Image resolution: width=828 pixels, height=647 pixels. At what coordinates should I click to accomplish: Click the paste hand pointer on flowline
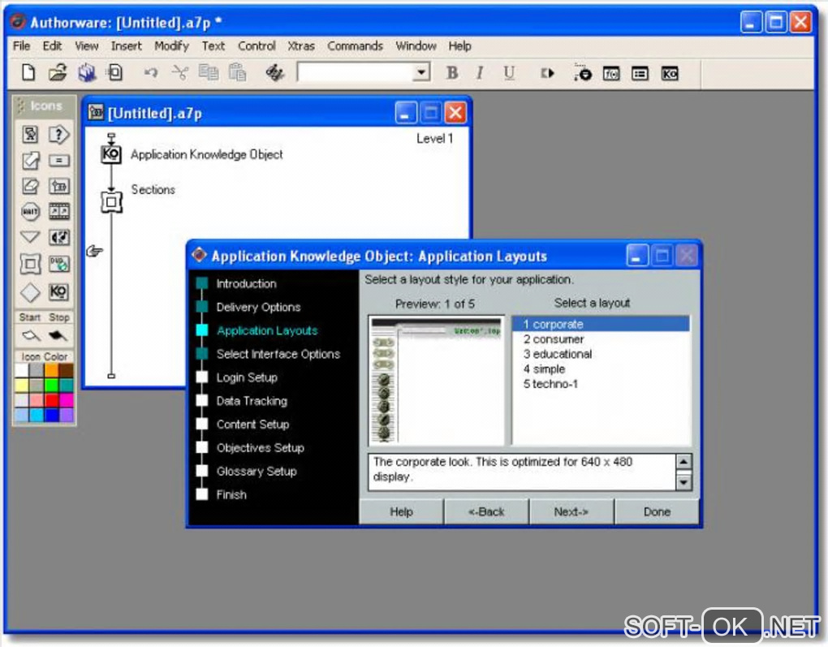(x=94, y=251)
